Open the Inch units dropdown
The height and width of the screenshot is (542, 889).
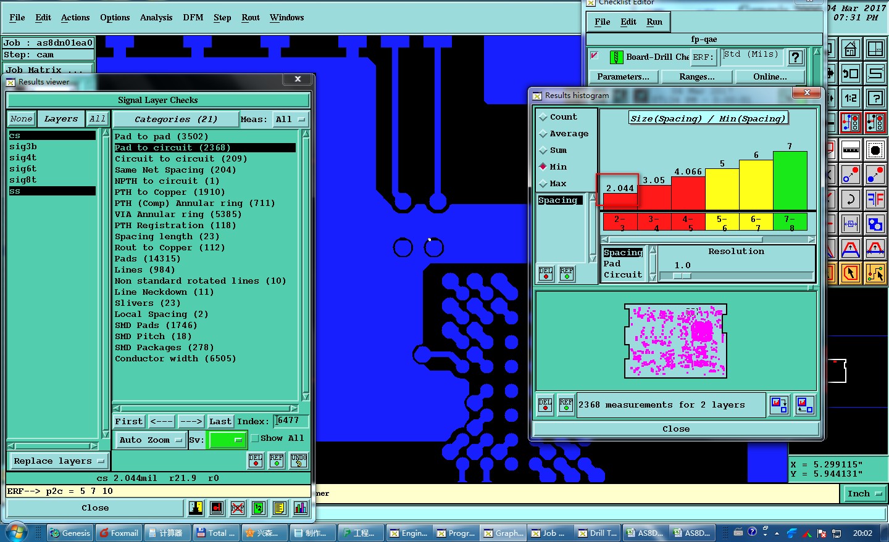tap(864, 494)
